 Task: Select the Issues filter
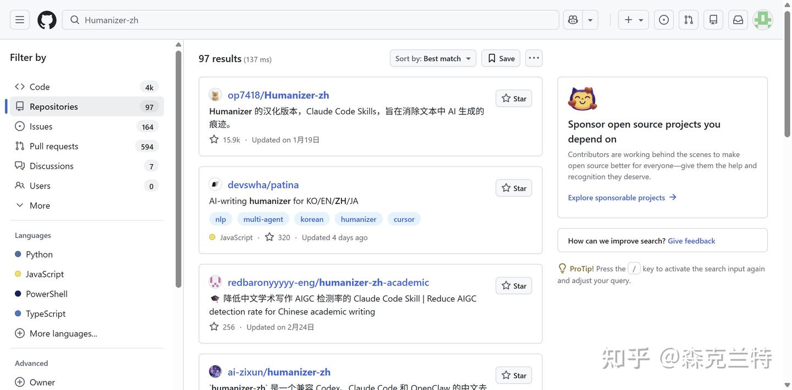(87, 126)
